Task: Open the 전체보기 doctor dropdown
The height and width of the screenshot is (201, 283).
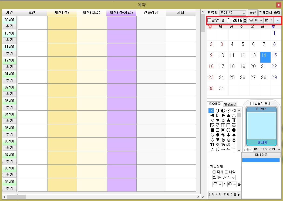Action: pyautogui.click(x=233, y=13)
